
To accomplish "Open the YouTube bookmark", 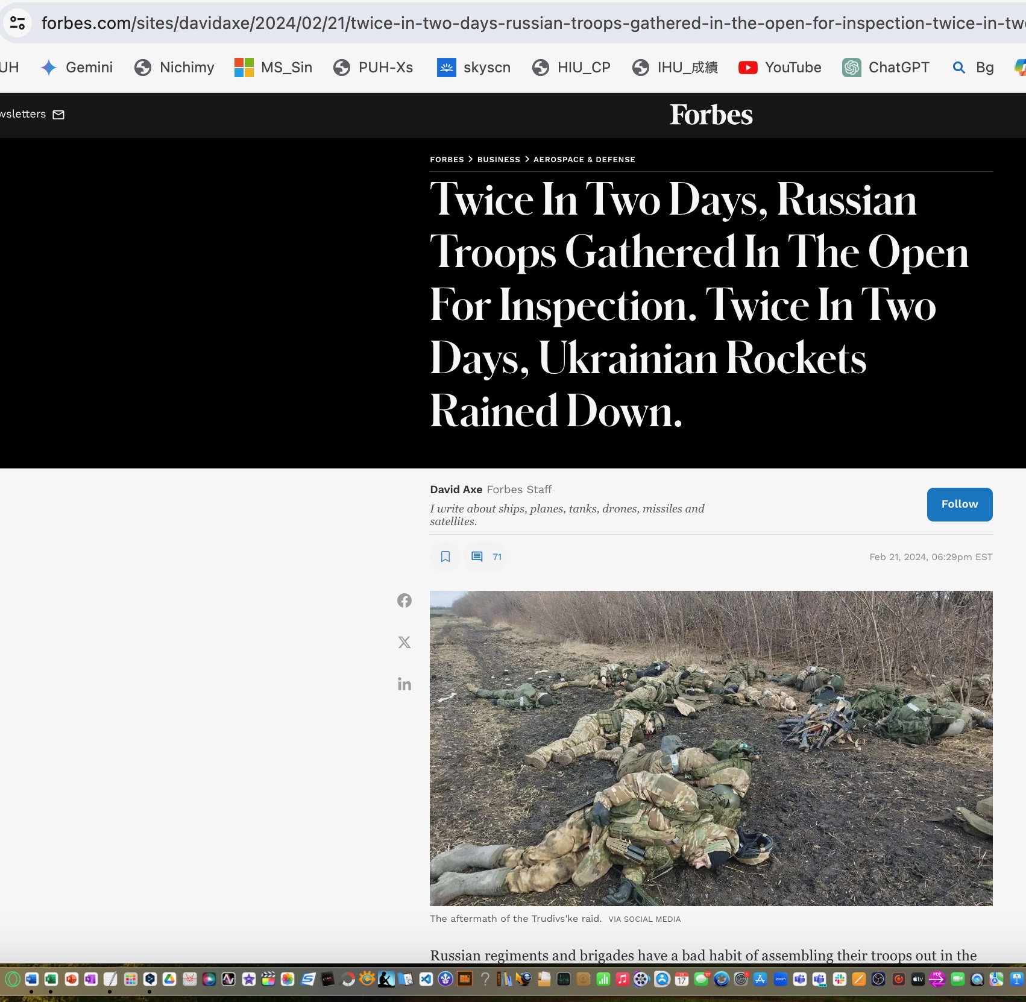I will click(x=779, y=68).
